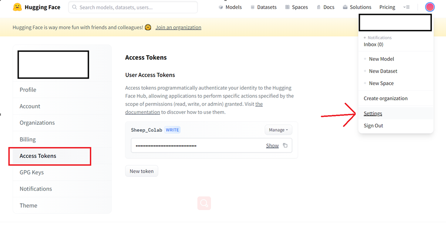Select Profile in settings sidebar
This screenshot has height=225, width=446.
[x=62, y=90]
